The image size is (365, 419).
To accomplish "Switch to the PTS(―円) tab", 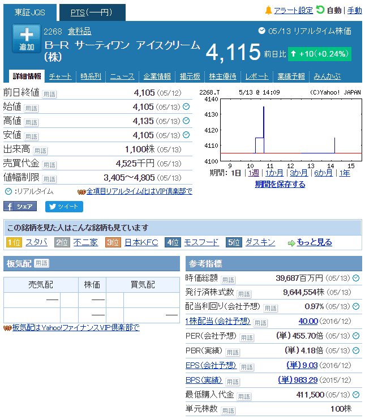I will pyautogui.click(x=92, y=12).
